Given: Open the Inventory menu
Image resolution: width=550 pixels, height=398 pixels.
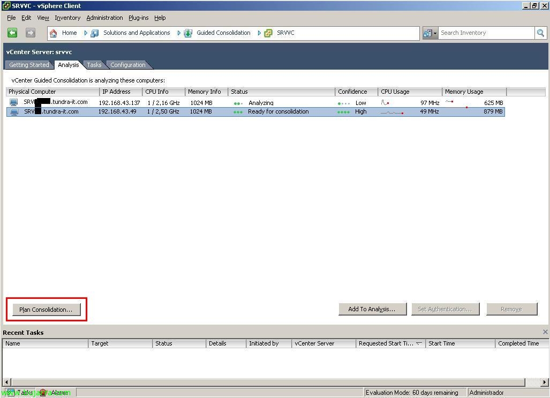Looking at the screenshot, I should pyautogui.click(x=67, y=18).
